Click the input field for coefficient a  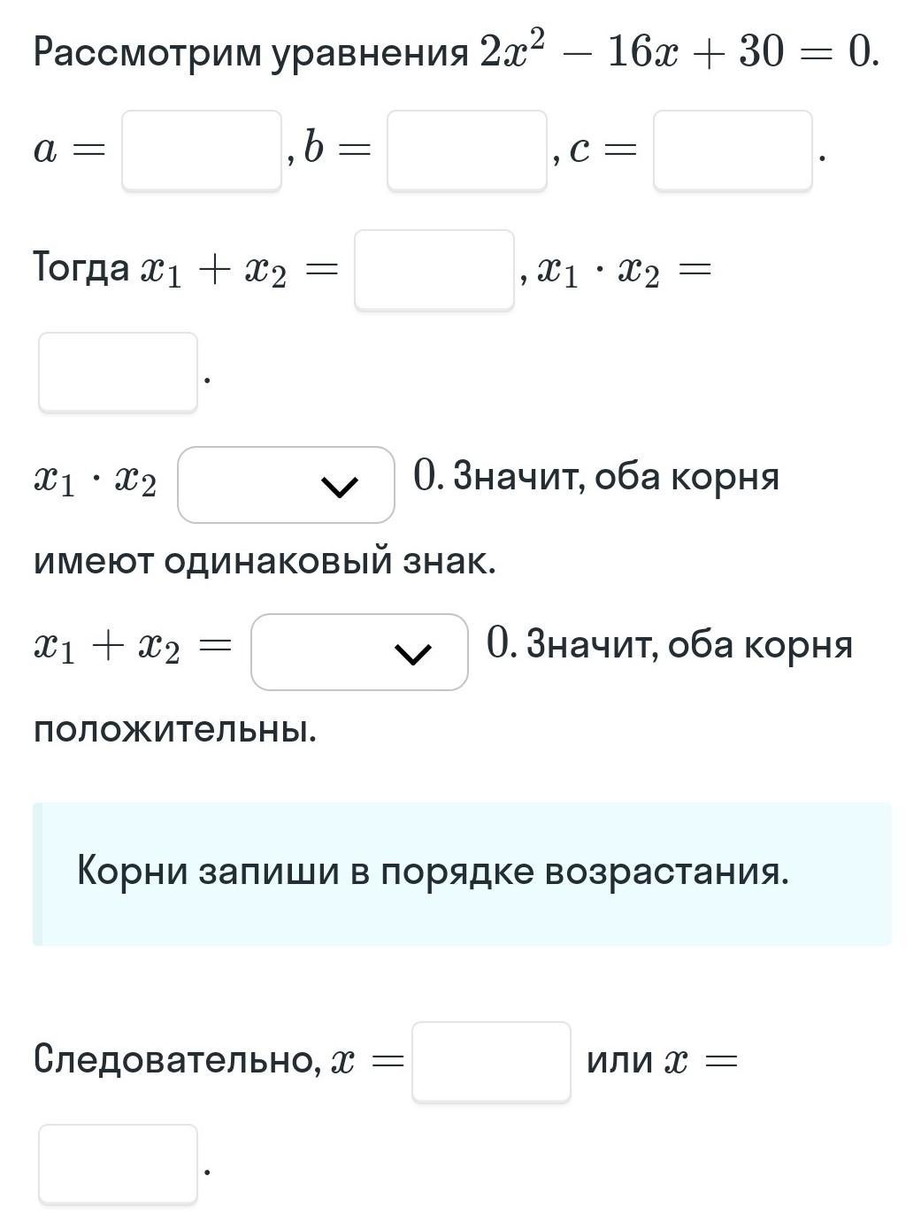click(x=201, y=150)
